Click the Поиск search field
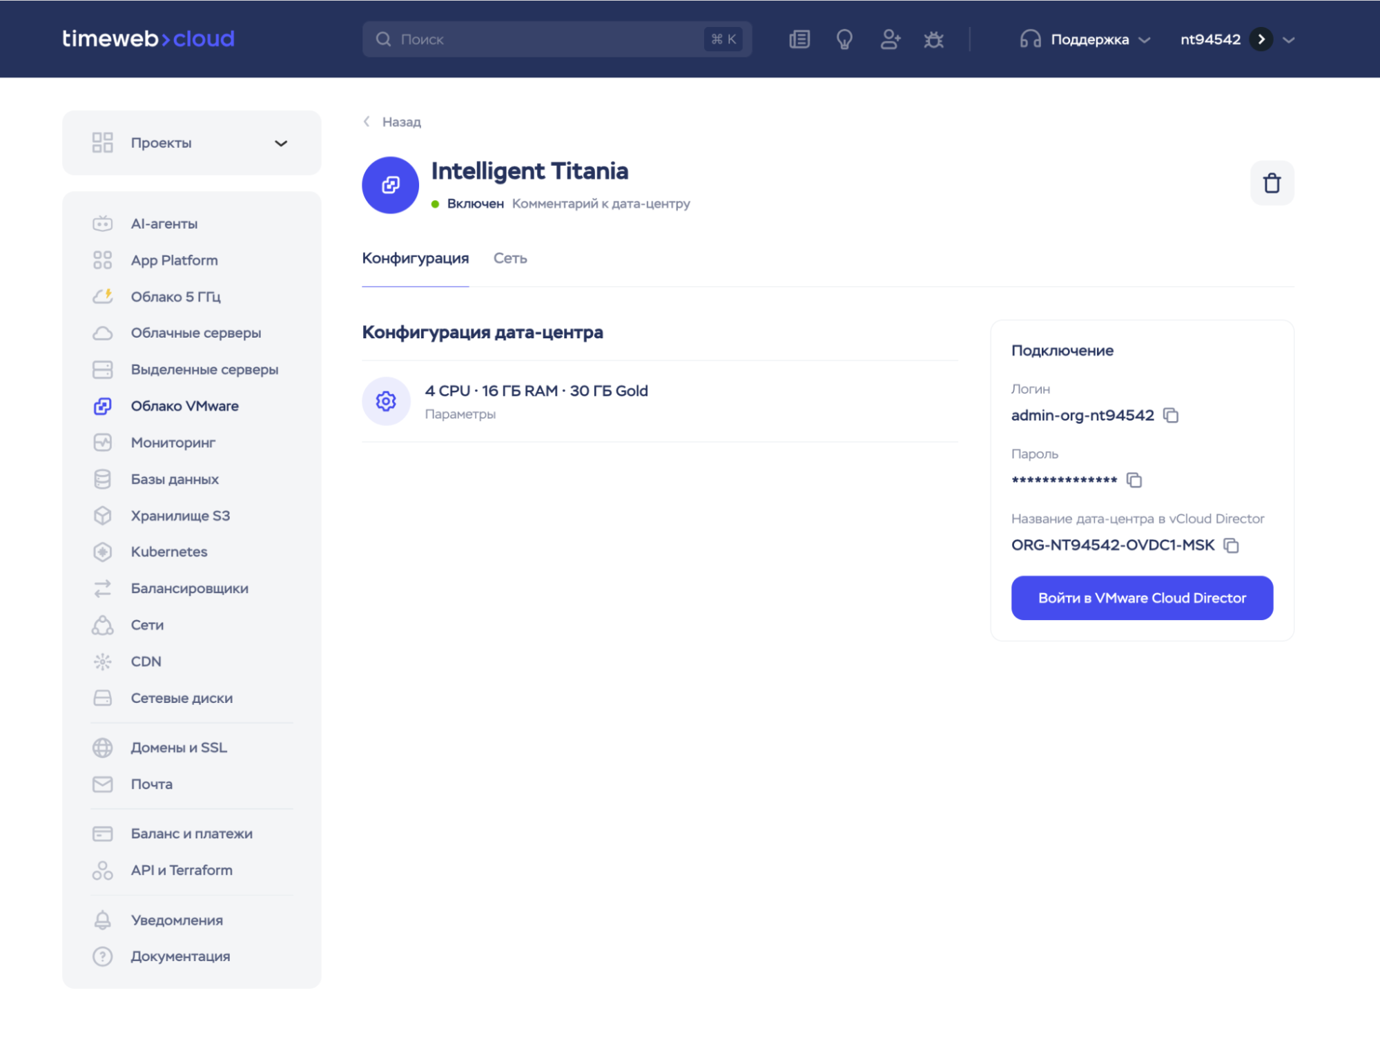Image resolution: width=1380 pixels, height=1053 pixels. tap(557, 39)
